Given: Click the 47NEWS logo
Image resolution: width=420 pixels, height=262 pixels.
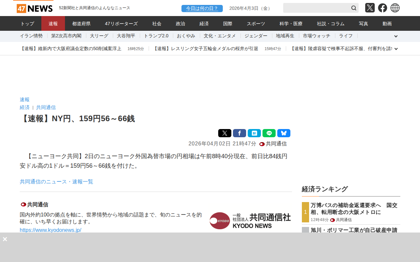Looking at the screenshot, I should (34, 8).
